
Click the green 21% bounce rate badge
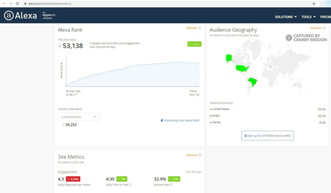tap(173, 179)
